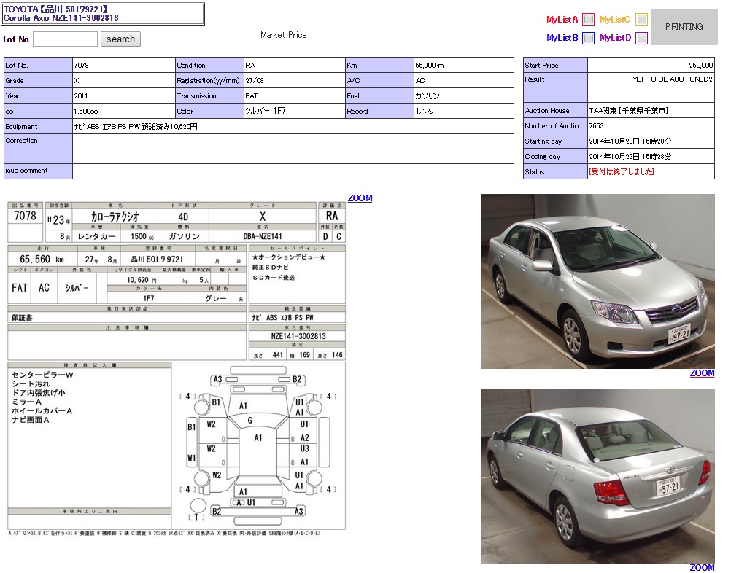Click the MyListD text label
The image size is (739, 573).
coord(615,38)
